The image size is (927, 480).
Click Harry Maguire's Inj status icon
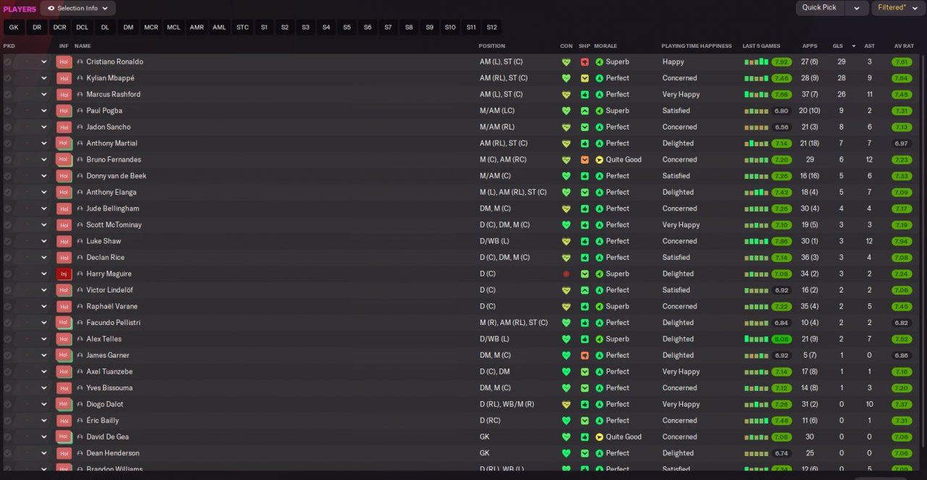coord(64,274)
